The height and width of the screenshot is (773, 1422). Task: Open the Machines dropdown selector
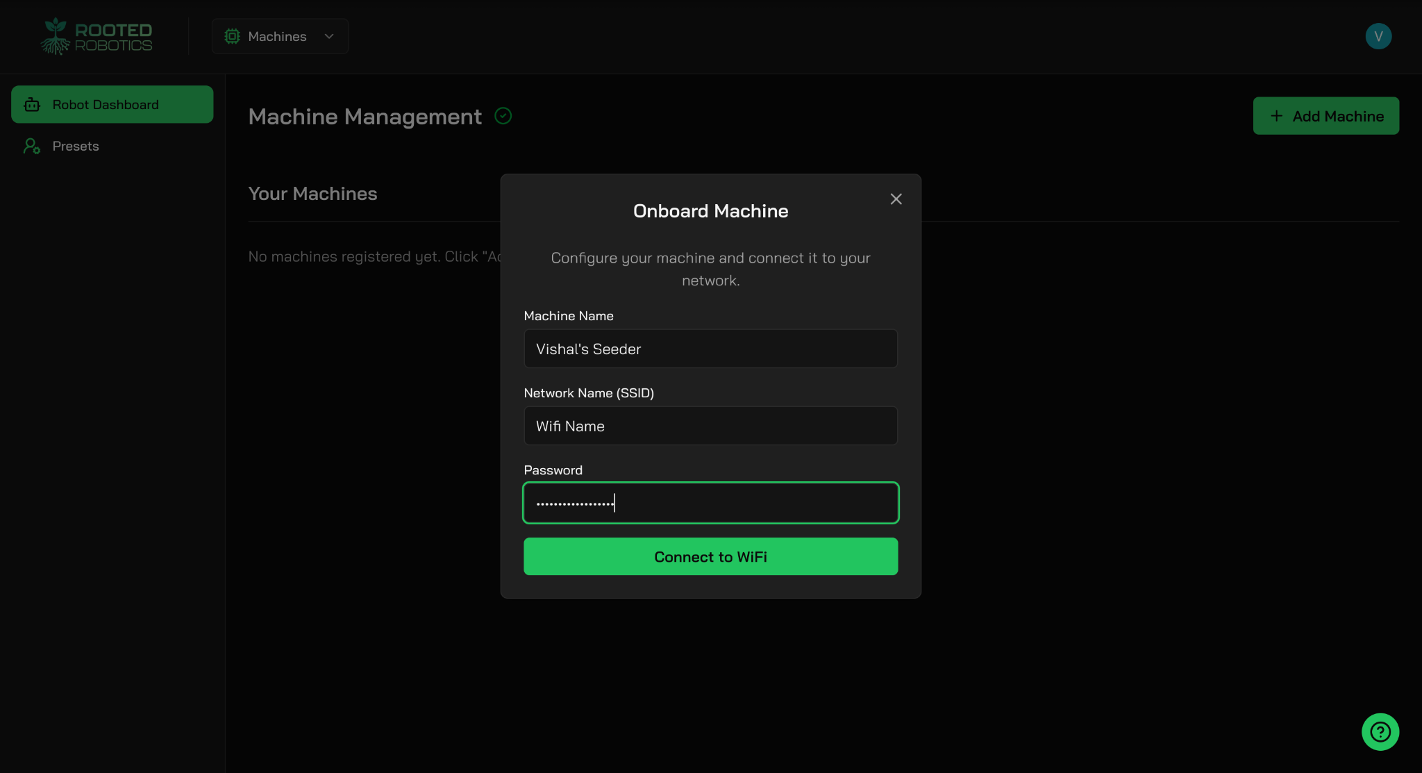coord(280,36)
